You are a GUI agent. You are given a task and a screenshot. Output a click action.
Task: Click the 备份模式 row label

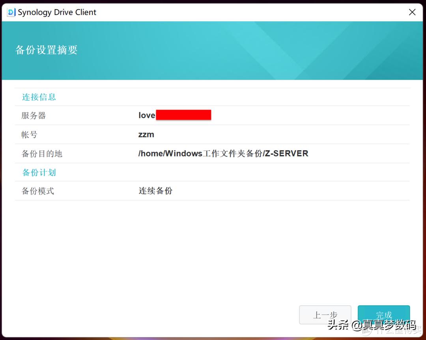[37, 191]
